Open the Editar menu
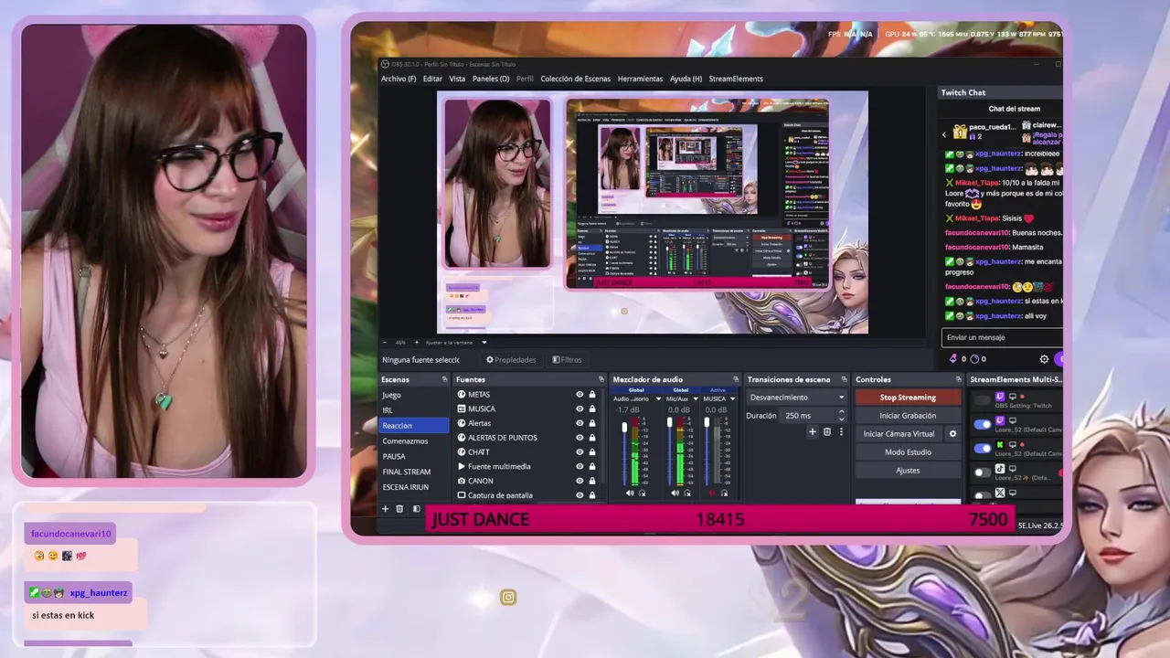The height and width of the screenshot is (658, 1170). pyautogui.click(x=432, y=79)
